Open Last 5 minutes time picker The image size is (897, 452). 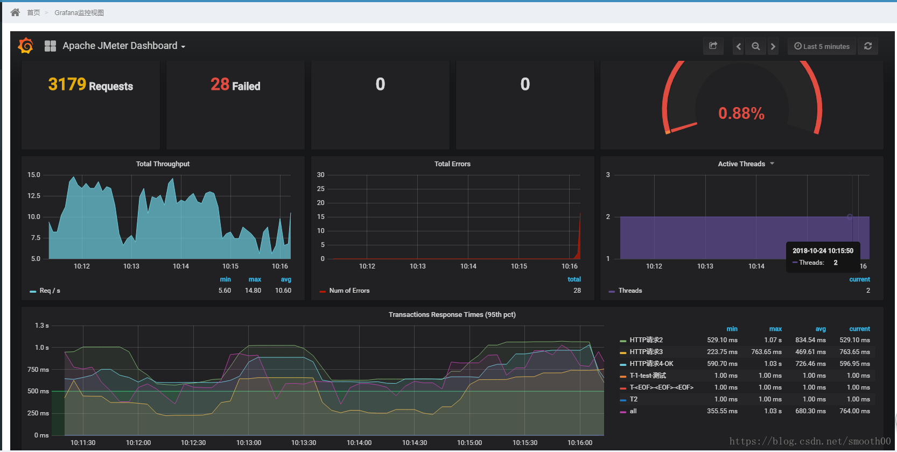(x=822, y=46)
